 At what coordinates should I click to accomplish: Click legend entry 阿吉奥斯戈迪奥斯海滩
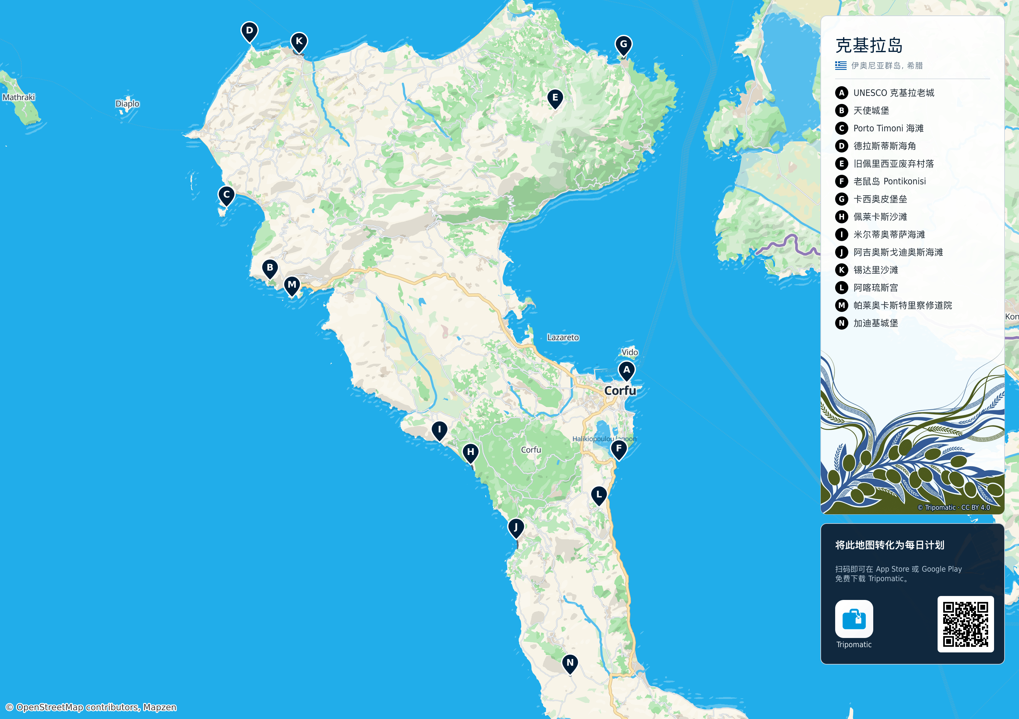click(x=898, y=252)
